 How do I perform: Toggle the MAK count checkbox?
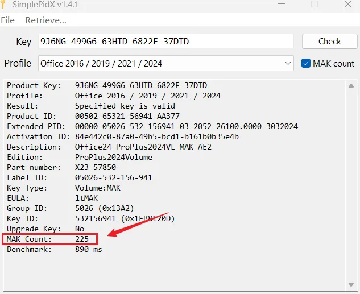point(306,63)
